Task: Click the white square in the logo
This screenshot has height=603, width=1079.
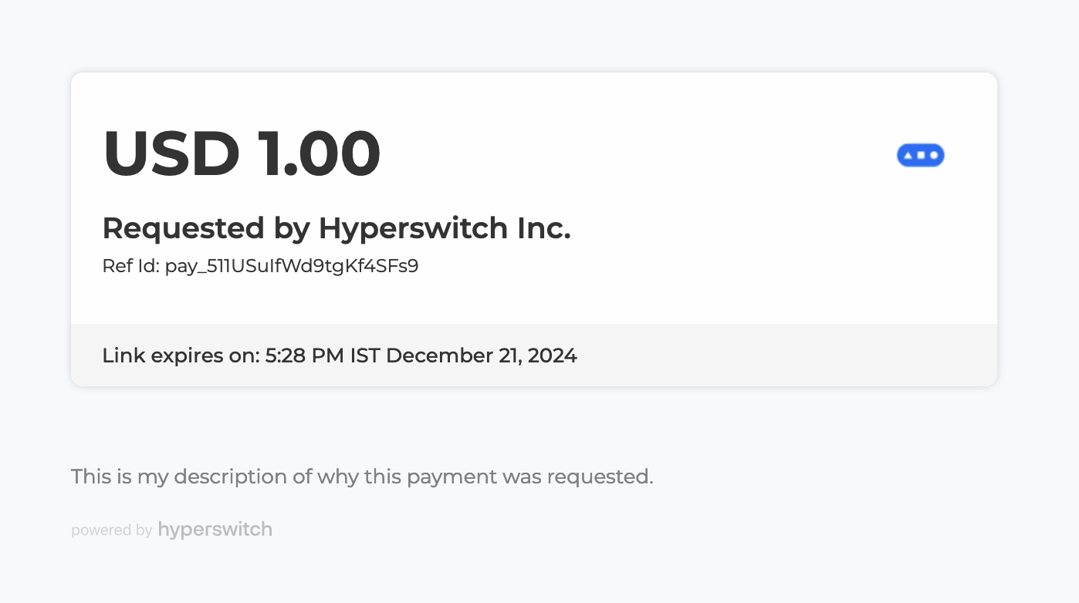Action: 921,156
